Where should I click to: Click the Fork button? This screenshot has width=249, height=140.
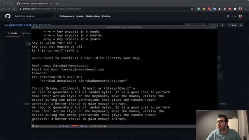(x=235, y=25)
